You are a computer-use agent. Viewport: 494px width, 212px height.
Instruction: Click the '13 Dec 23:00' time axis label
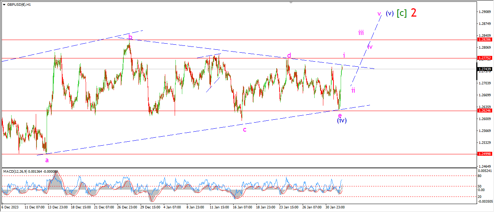point(57,208)
